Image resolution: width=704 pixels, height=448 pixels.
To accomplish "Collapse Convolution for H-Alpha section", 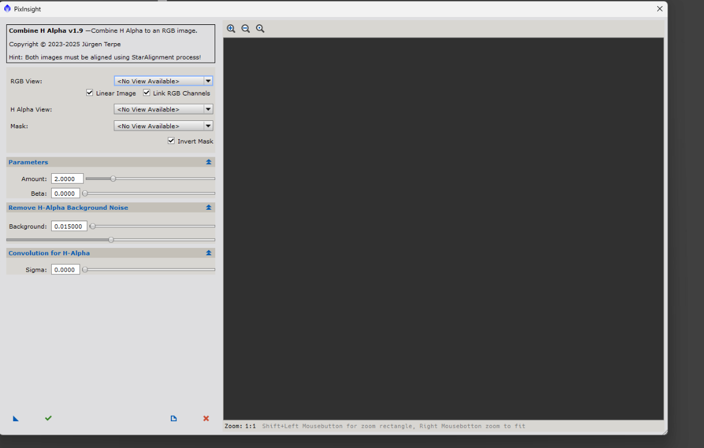I will 209,253.
